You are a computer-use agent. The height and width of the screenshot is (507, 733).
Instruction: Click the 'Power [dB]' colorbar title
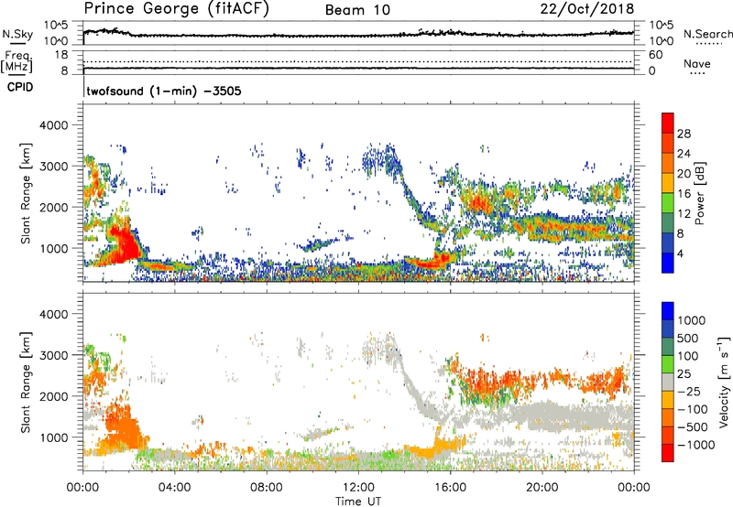699,193
